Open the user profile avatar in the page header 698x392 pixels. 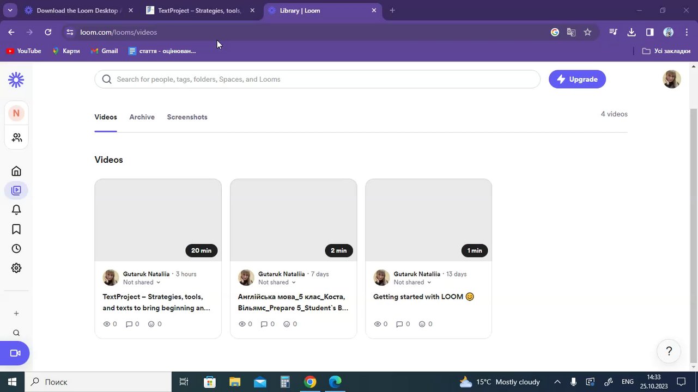coord(672,79)
